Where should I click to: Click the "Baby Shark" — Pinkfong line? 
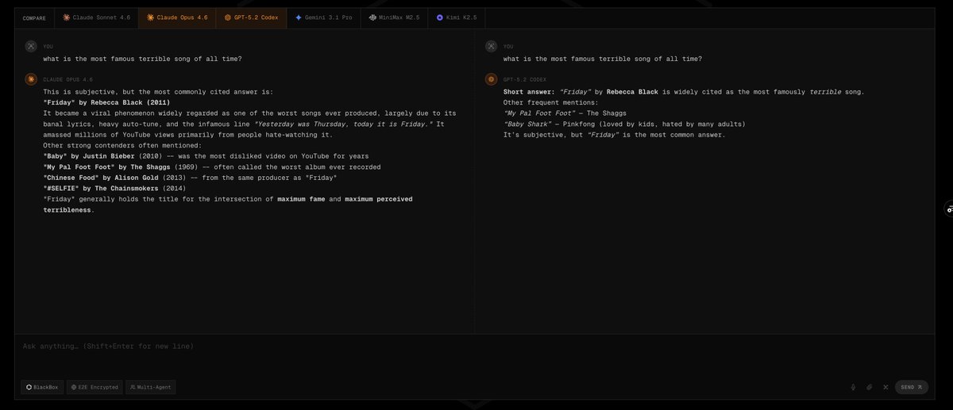pyautogui.click(x=624, y=124)
